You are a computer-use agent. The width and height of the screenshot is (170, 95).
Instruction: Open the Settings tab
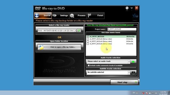[61, 16]
